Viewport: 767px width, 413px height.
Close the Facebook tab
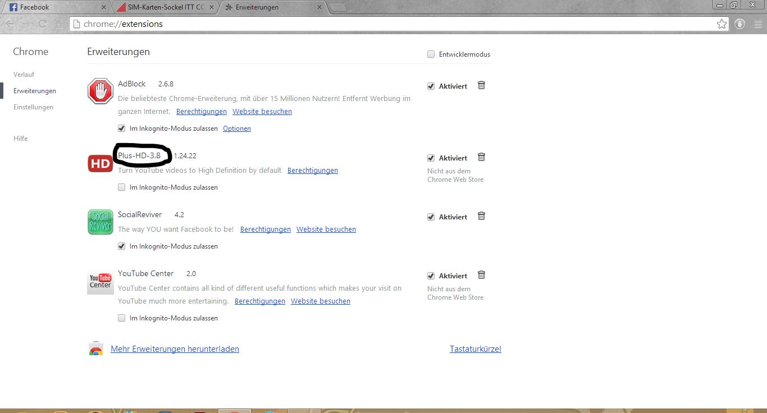point(103,7)
